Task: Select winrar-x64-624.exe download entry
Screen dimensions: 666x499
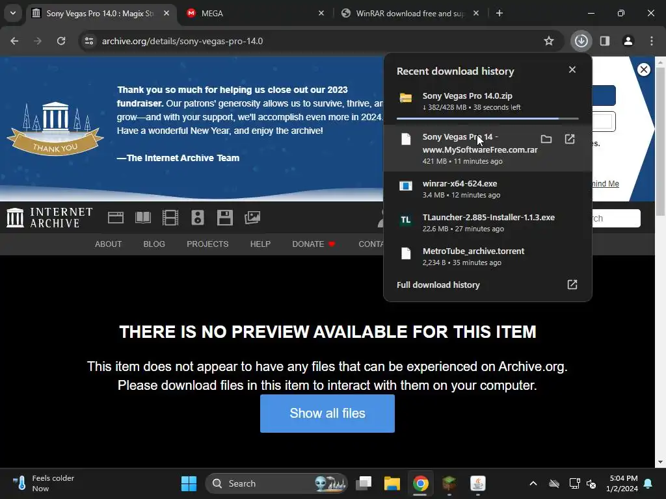Action: click(488, 189)
